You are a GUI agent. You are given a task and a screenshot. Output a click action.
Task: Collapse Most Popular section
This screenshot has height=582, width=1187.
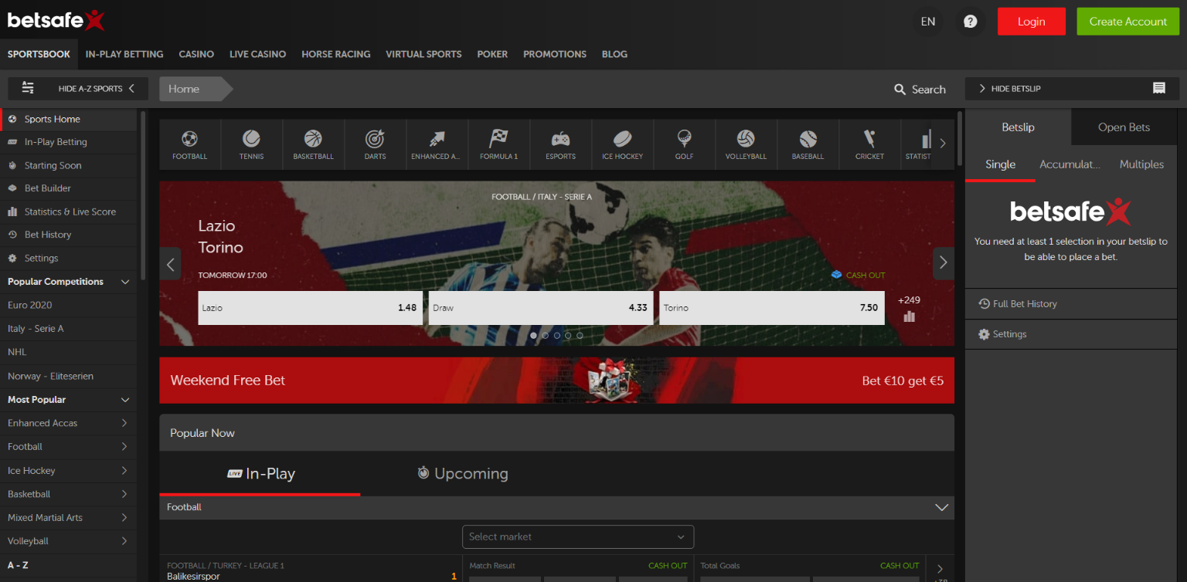pos(125,400)
